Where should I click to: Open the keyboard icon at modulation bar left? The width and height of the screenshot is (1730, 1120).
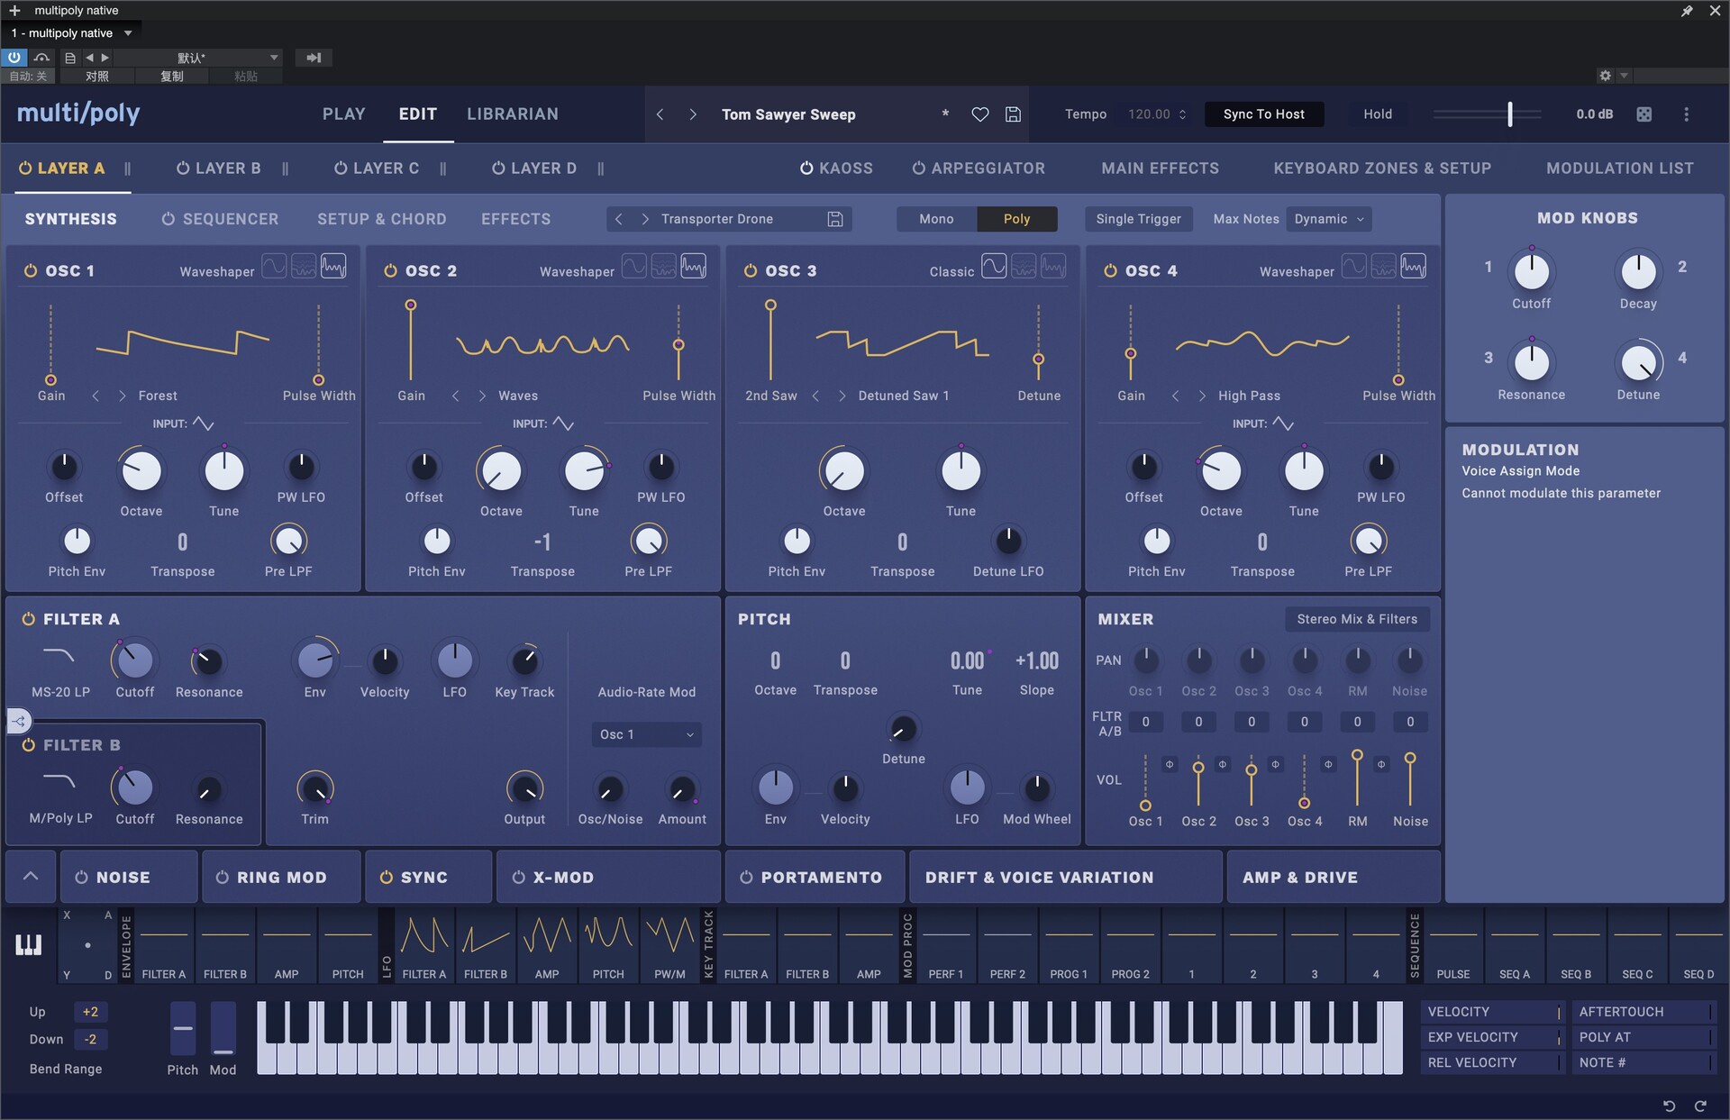28,944
